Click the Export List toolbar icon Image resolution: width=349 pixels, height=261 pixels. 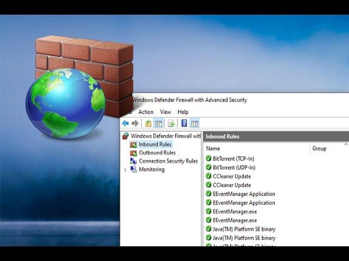[171, 123]
